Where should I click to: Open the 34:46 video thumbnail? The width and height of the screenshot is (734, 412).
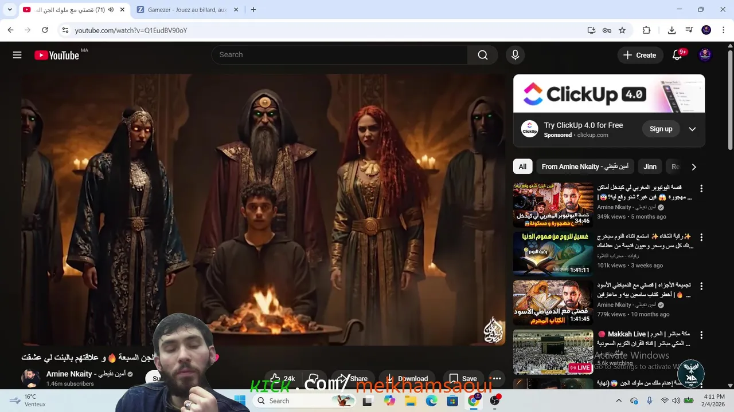click(553, 205)
